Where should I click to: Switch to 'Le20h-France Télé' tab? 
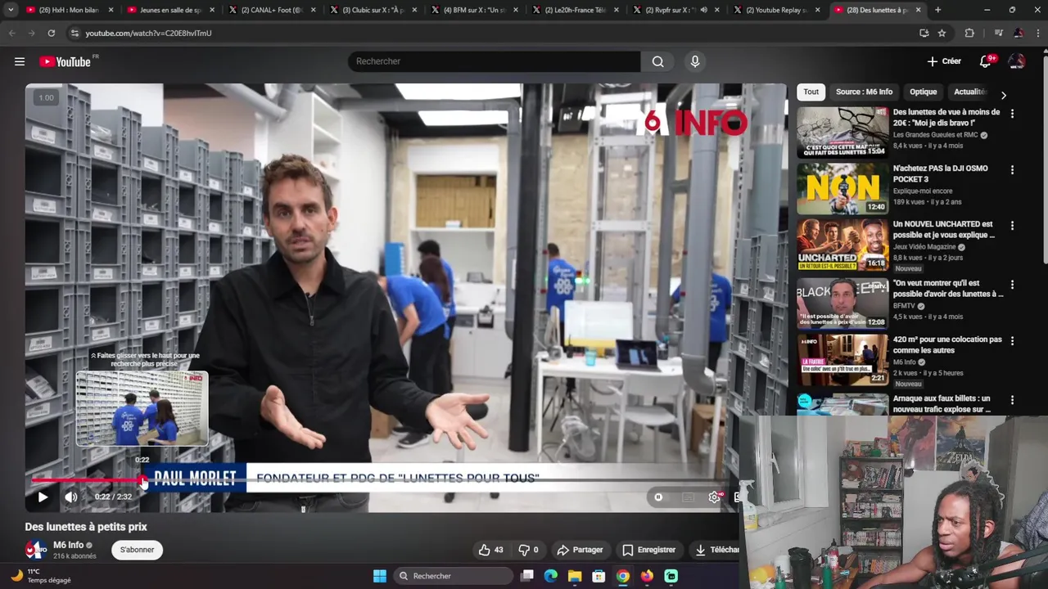(x=576, y=10)
